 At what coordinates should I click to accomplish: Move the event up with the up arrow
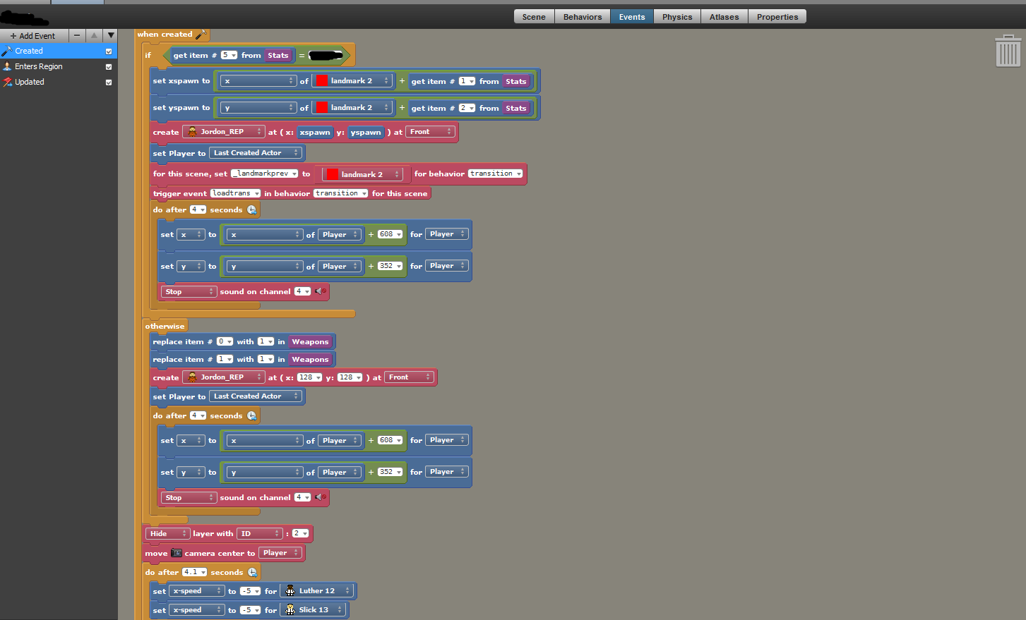pyautogui.click(x=94, y=35)
